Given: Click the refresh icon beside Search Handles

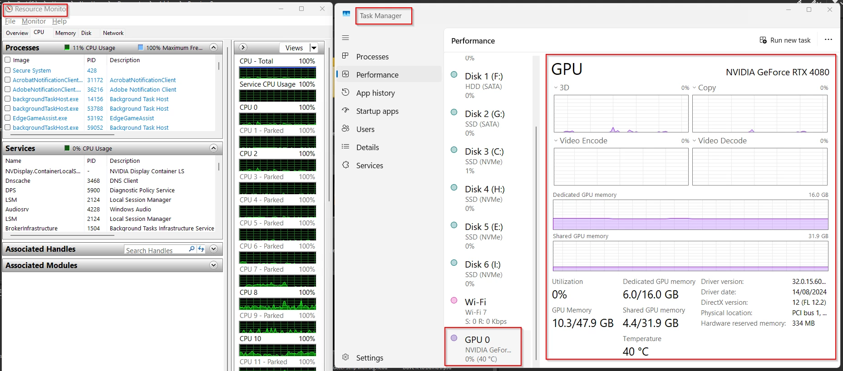Looking at the screenshot, I should click(x=201, y=249).
